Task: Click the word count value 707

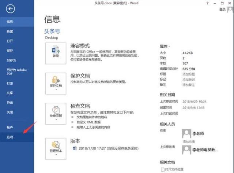Action: click(185, 64)
